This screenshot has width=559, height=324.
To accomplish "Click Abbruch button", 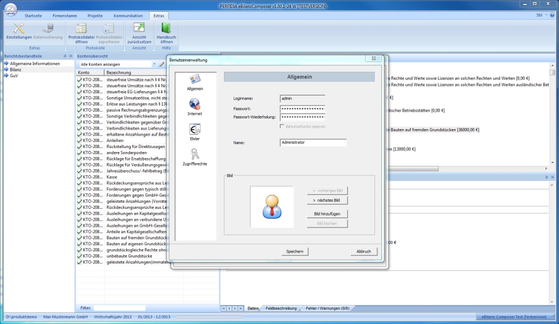I will (364, 251).
